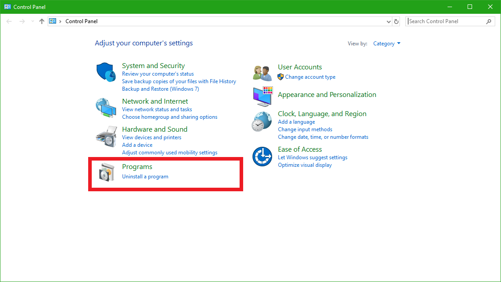Navigate up one level with the up arrow
The height and width of the screenshot is (282, 501).
[x=41, y=21]
